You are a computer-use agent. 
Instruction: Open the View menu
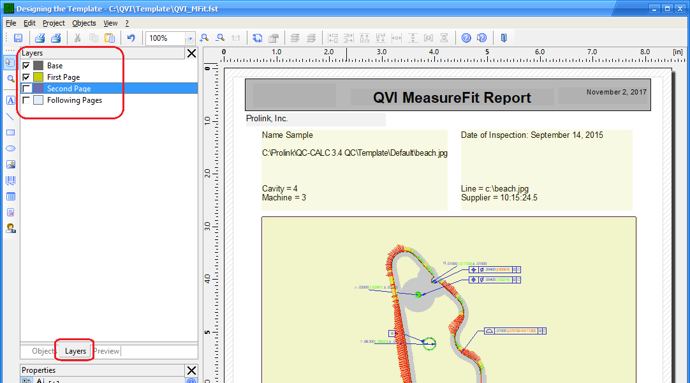[x=110, y=23]
